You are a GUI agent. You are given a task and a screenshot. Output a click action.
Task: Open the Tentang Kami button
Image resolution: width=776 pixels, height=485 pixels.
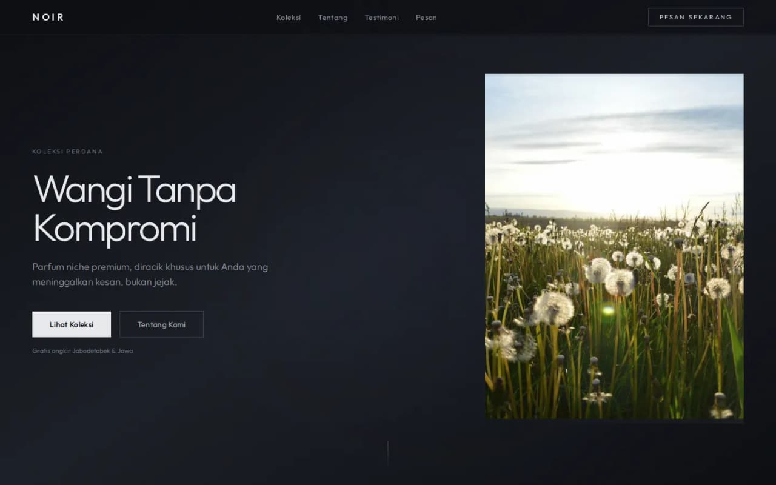coord(161,324)
